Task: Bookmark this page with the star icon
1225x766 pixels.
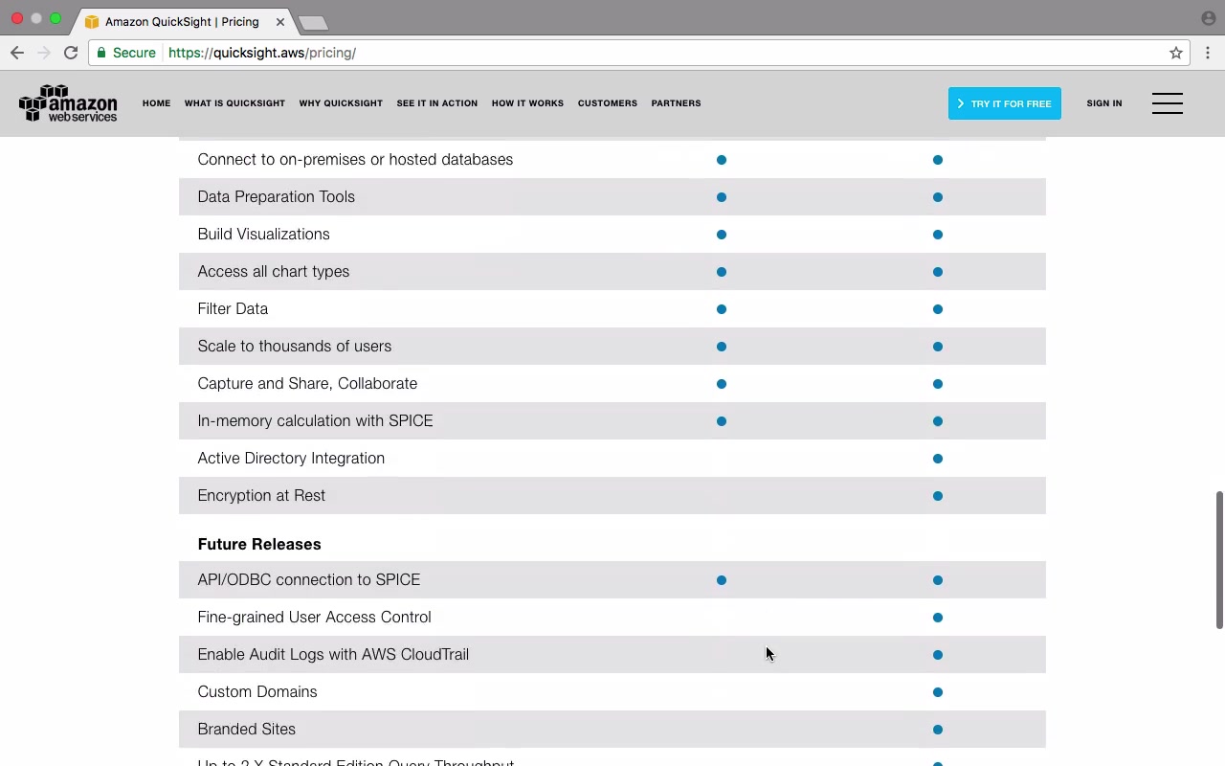Action: pyautogui.click(x=1176, y=53)
